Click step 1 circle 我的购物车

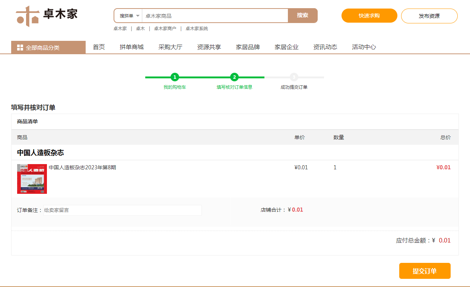pyautogui.click(x=175, y=77)
